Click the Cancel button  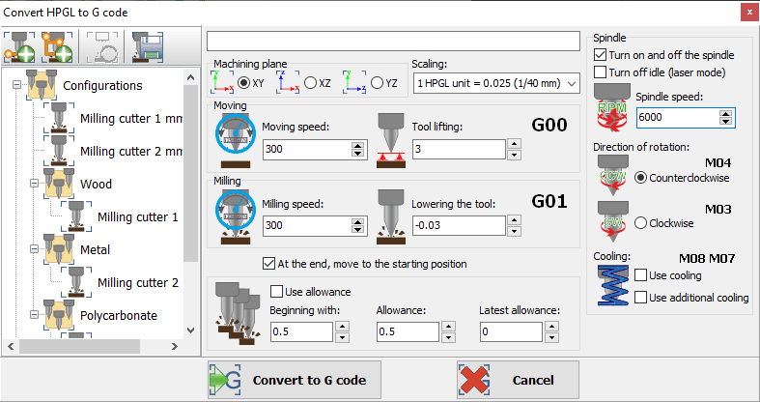pyautogui.click(x=518, y=380)
